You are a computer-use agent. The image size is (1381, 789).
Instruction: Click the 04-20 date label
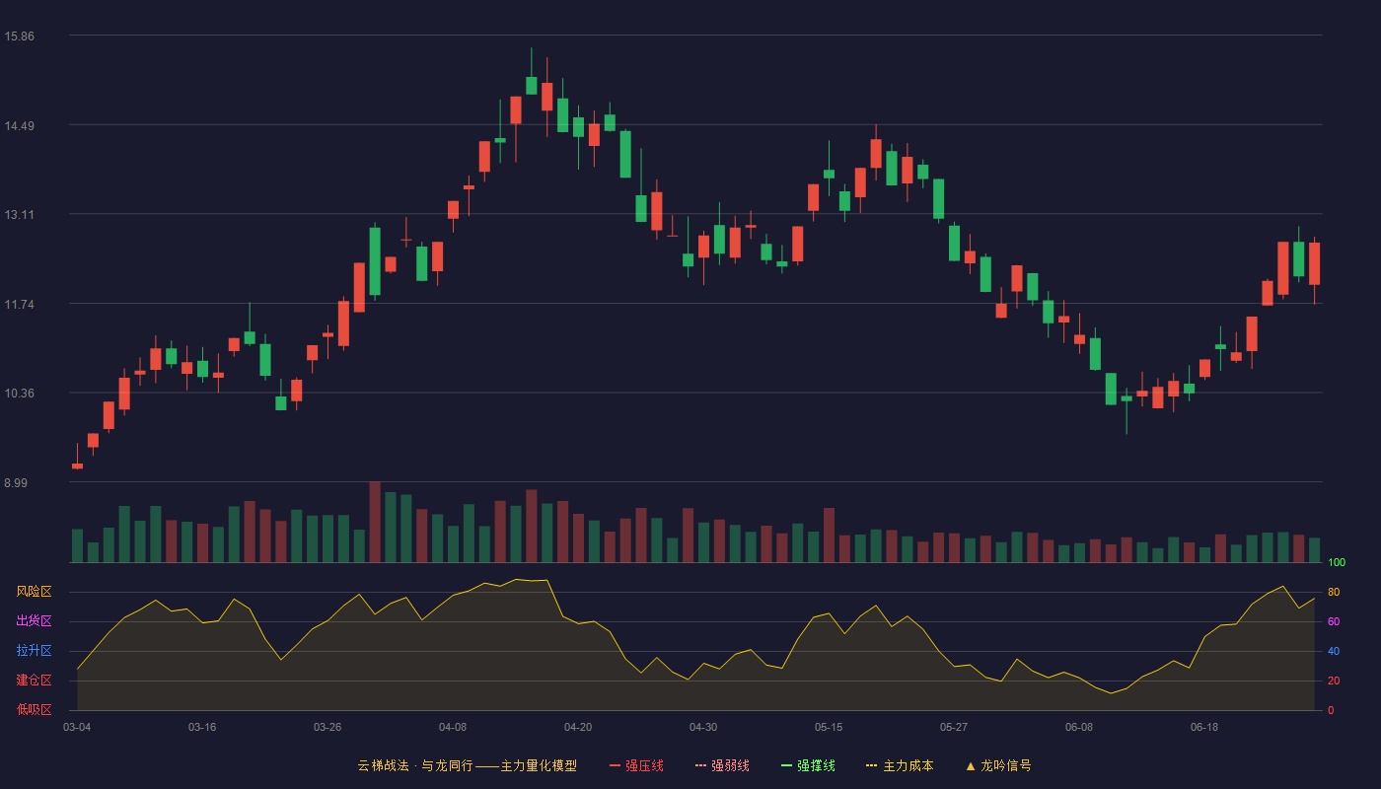click(x=578, y=727)
